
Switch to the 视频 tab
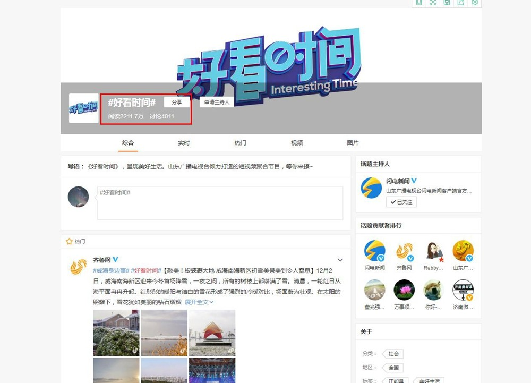click(x=297, y=143)
